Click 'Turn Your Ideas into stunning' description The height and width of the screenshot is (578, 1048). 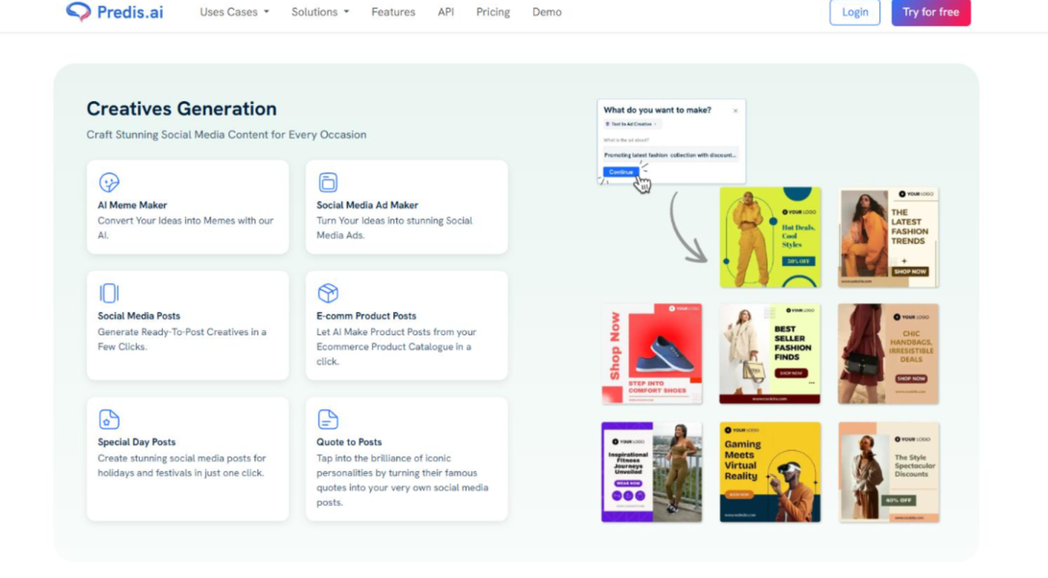coord(395,228)
